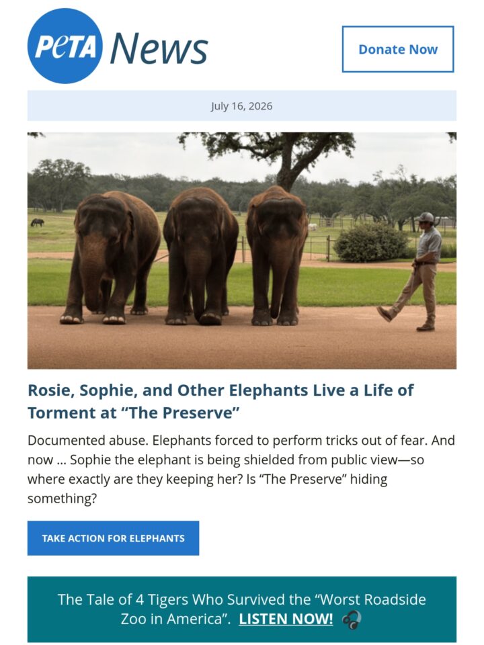Click the leftmost elephant in the photo

[110, 257]
